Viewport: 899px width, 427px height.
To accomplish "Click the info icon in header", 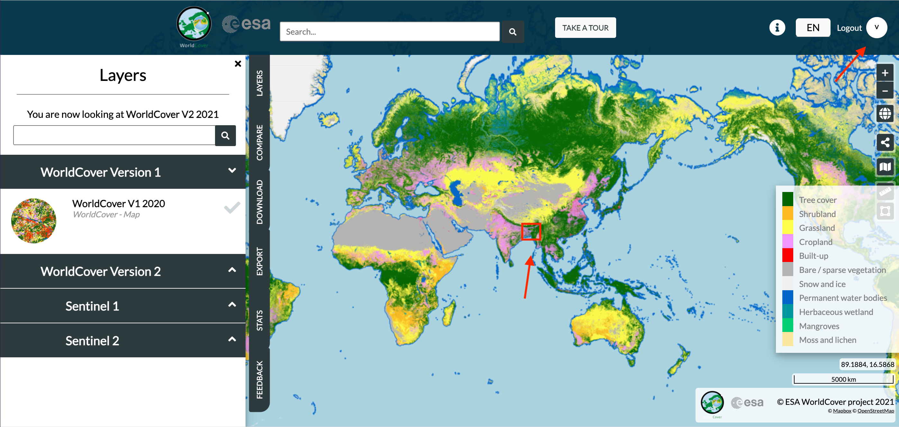I will pyautogui.click(x=777, y=28).
